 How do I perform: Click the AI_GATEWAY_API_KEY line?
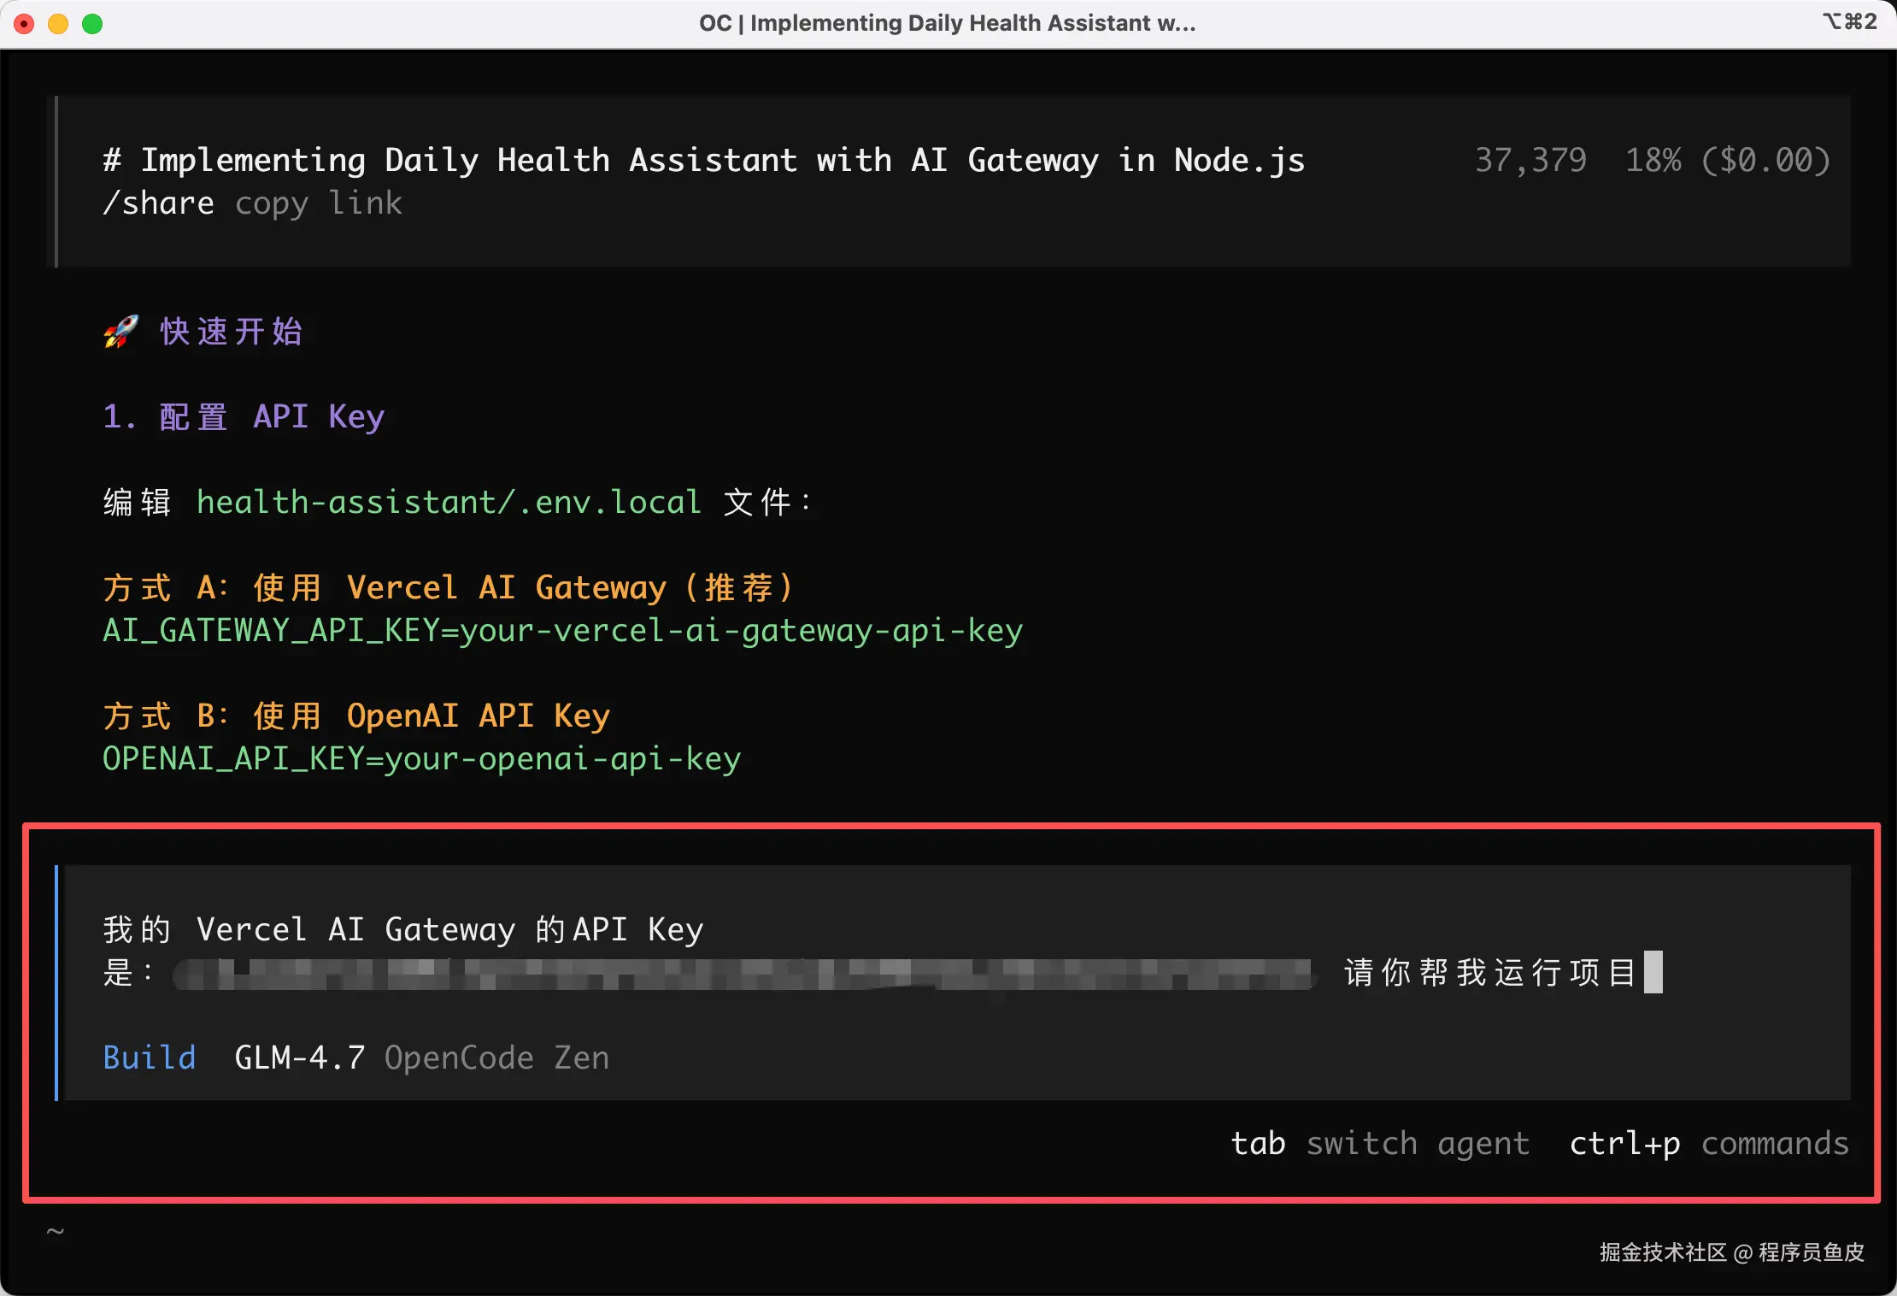tap(562, 631)
